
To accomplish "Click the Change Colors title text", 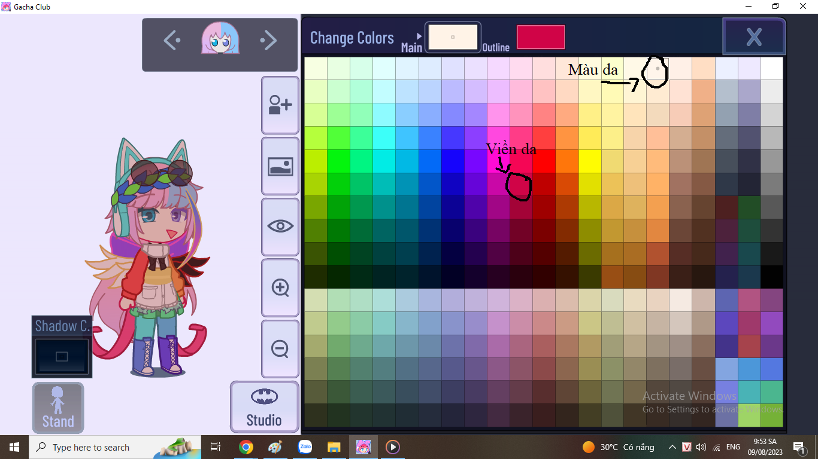I will pyautogui.click(x=352, y=38).
